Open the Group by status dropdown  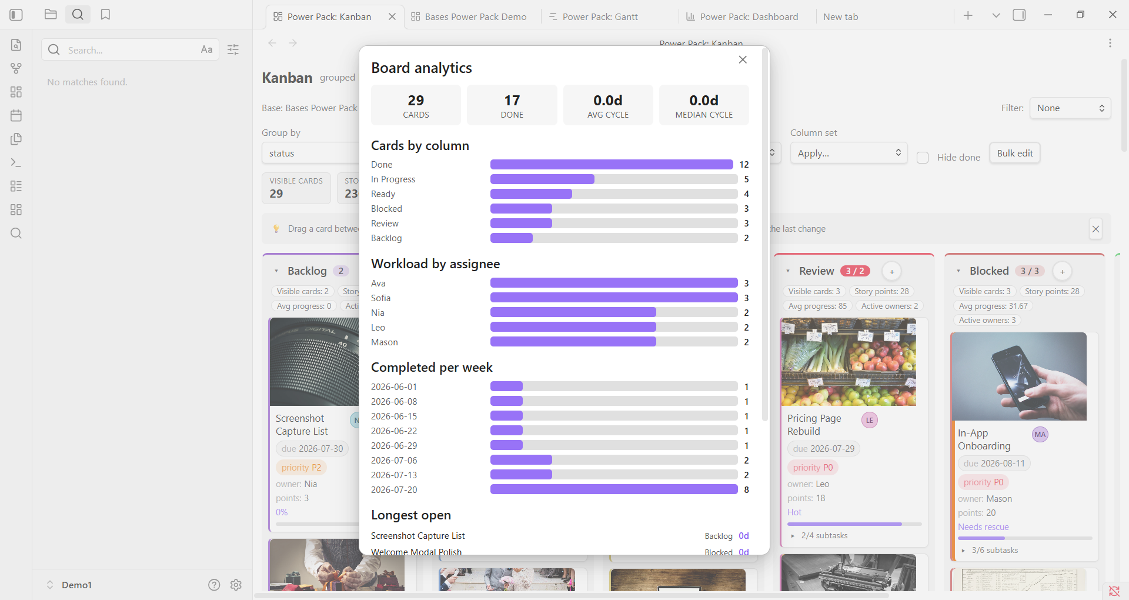310,153
